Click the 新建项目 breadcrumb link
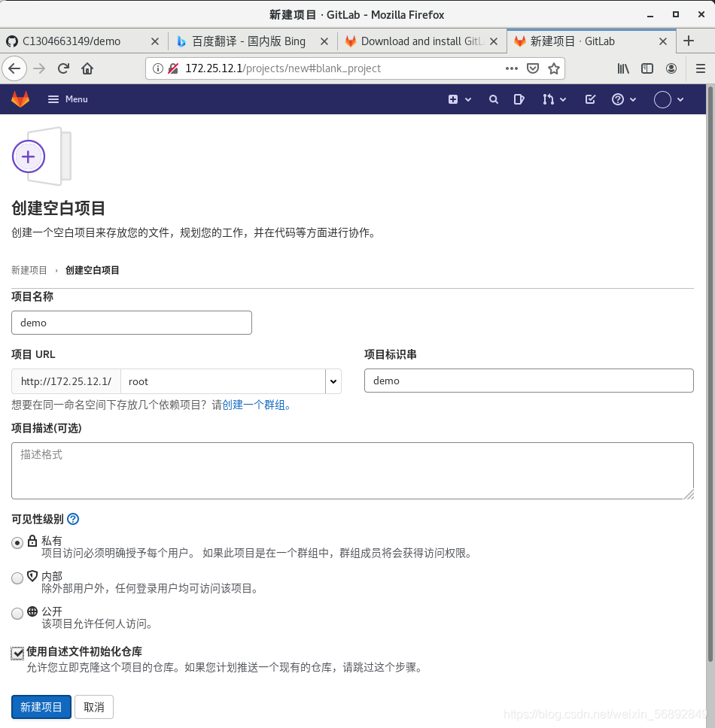This screenshot has height=728, width=715. tap(29, 270)
